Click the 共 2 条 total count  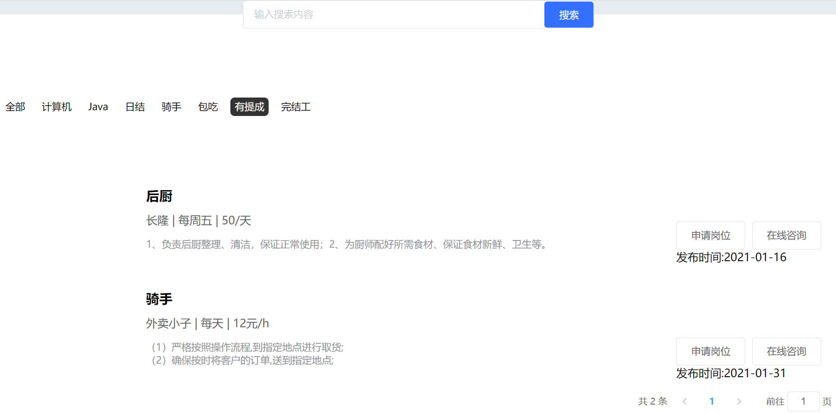click(x=653, y=401)
